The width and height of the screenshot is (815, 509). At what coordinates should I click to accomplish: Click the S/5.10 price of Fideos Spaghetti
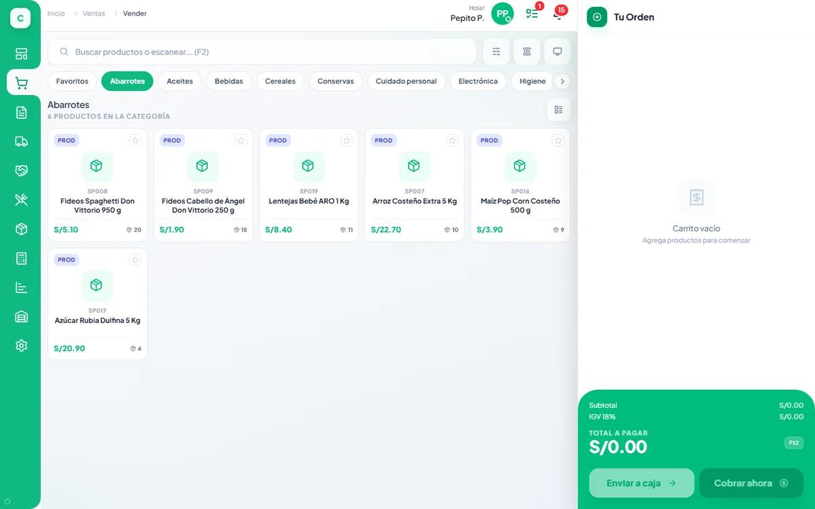(x=66, y=229)
